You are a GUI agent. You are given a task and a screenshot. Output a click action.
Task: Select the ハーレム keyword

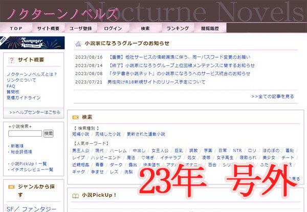pos(118,150)
